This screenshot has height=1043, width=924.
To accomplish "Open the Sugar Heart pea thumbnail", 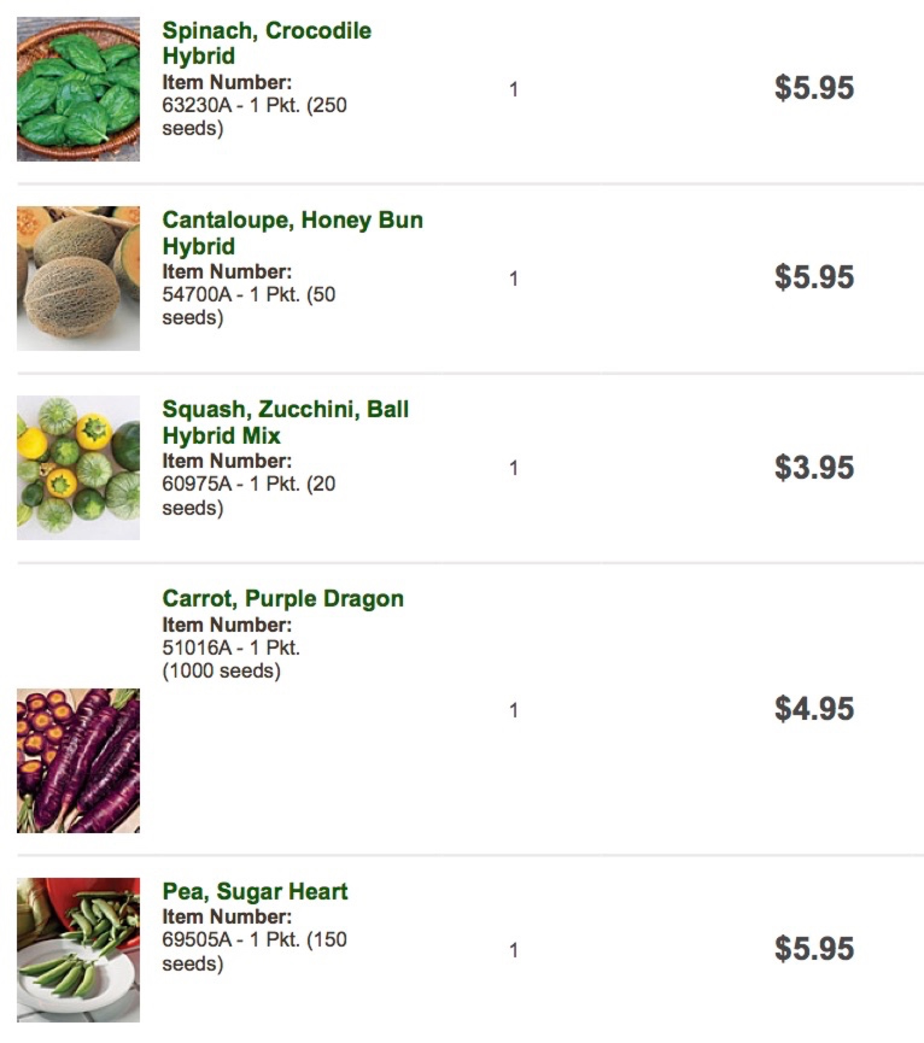I will (x=78, y=950).
